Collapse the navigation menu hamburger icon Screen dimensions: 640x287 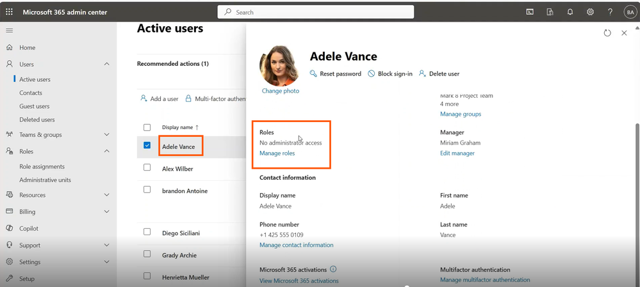coord(10,31)
